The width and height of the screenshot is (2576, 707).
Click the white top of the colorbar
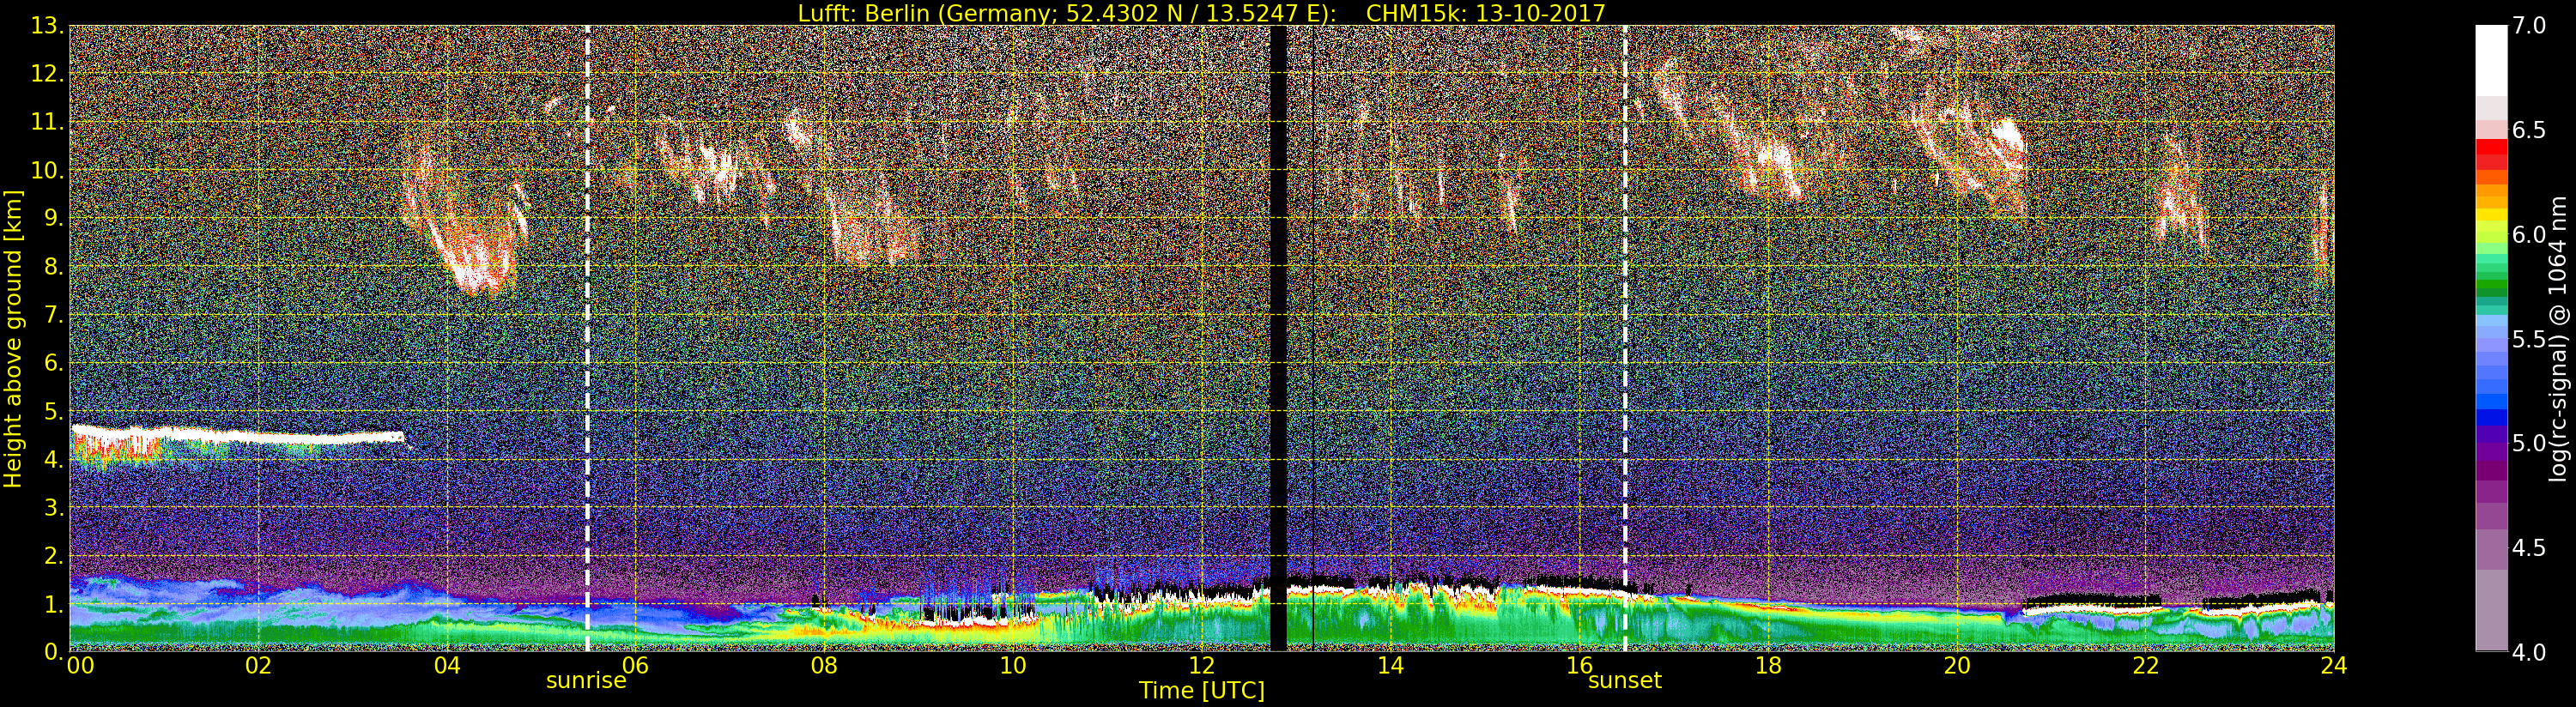2491,60
